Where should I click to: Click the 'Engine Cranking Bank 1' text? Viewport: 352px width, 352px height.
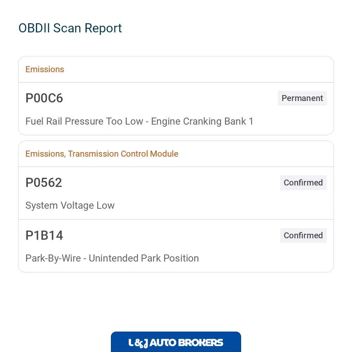pos(202,121)
